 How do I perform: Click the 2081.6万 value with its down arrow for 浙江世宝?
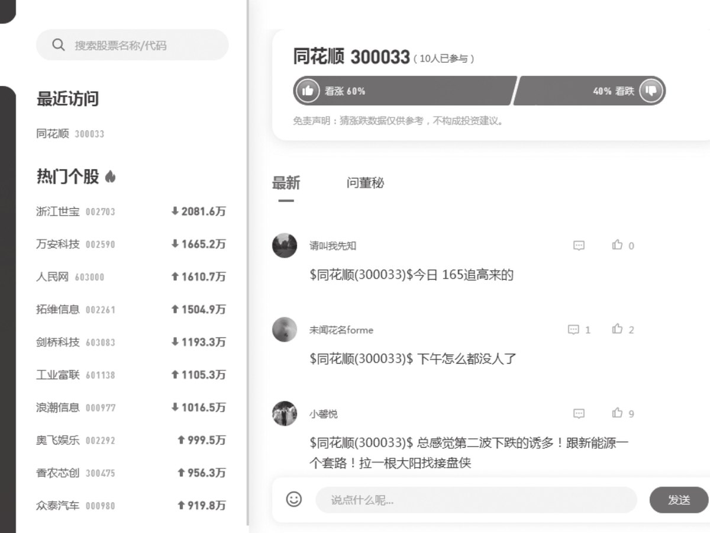pos(198,211)
